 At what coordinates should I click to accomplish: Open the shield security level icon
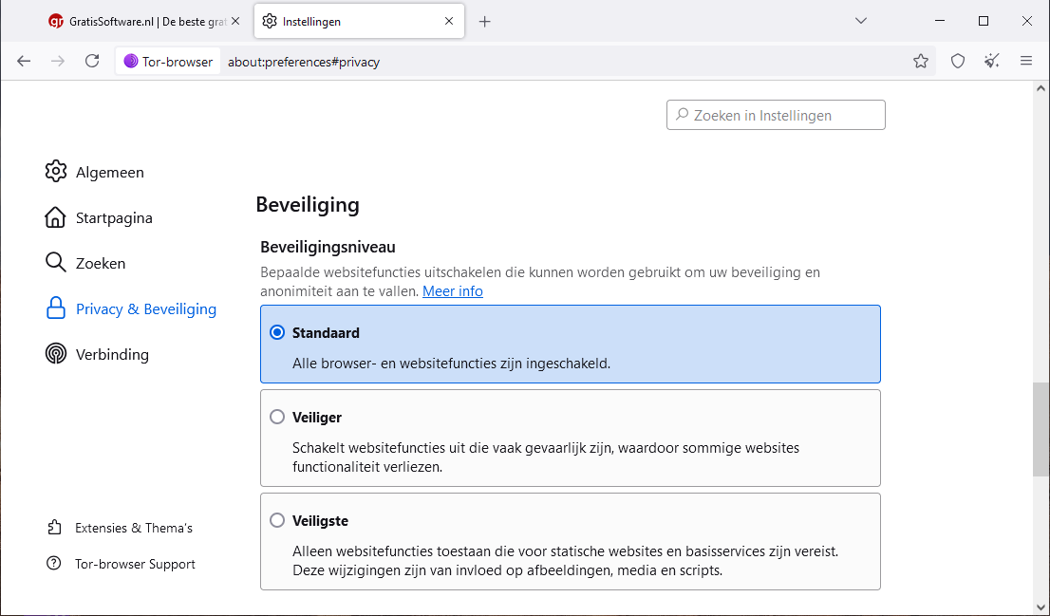click(x=958, y=61)
